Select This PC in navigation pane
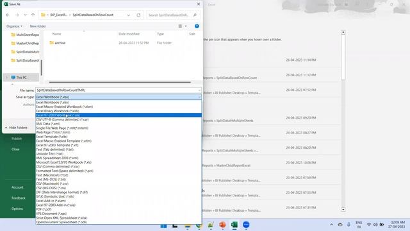Image resolution: width=410 pixels, height=231 pixels. (19, 78)
